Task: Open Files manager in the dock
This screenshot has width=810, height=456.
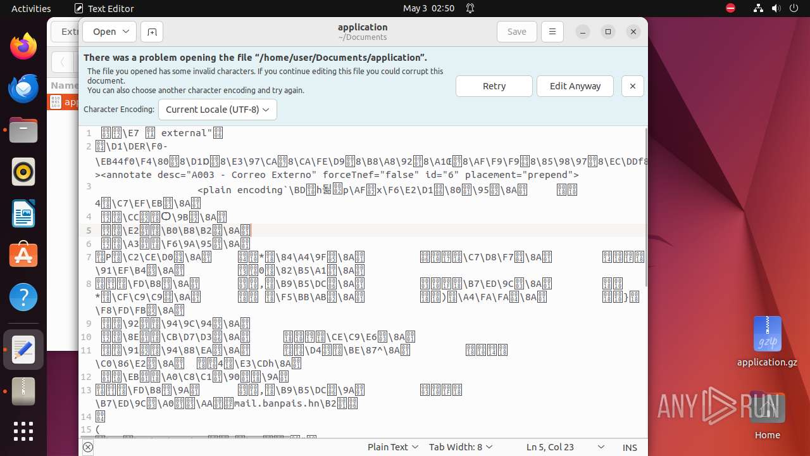Action: 23,130
